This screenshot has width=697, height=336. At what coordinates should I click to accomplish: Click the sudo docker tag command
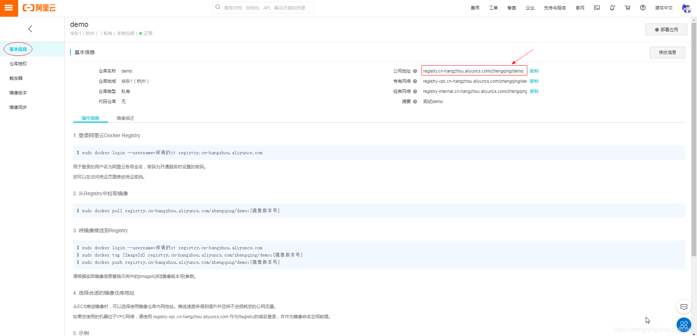click(190, 255)
